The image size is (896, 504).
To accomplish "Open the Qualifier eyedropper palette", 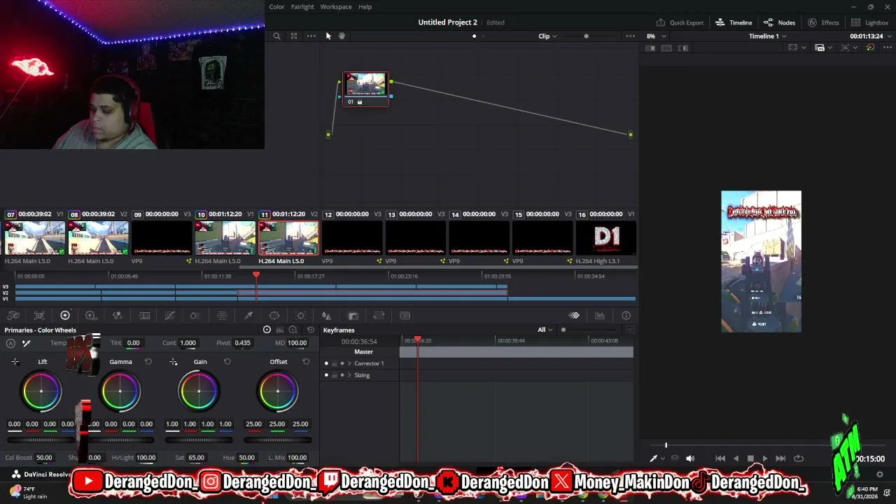I will point(248,316).
